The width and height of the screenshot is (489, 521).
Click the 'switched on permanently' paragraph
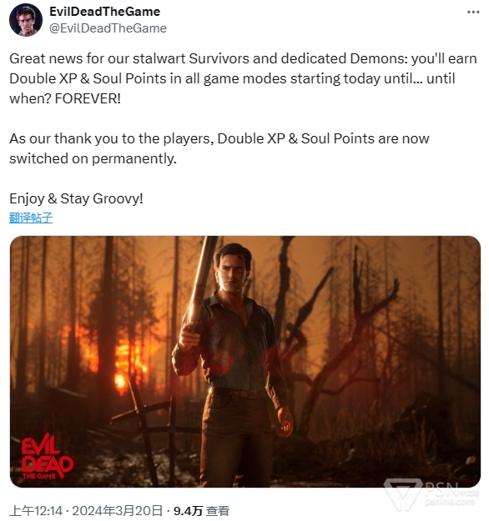pos(219,148)
